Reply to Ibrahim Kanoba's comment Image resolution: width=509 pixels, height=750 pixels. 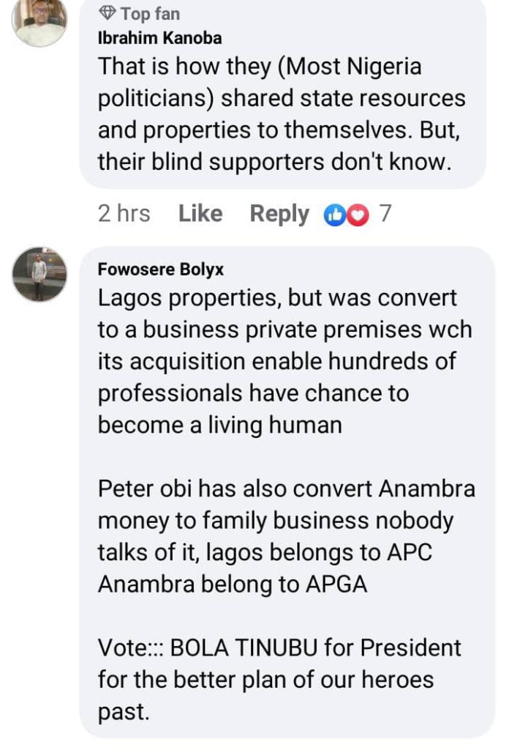(279, 214)
